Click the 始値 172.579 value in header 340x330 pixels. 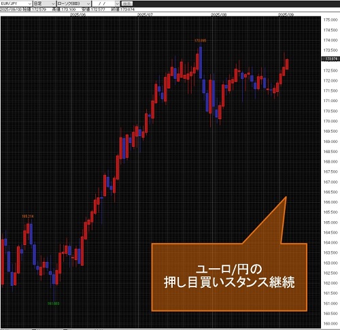coord(35,10)
